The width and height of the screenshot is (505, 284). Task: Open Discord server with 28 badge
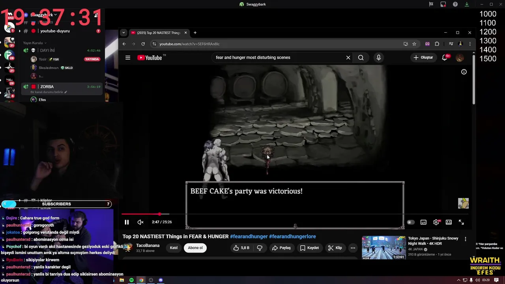tap(9, 55)
